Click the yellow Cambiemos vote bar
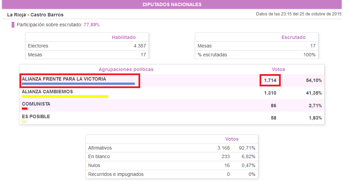The image size is (343, 181). [x=65, y=96]
